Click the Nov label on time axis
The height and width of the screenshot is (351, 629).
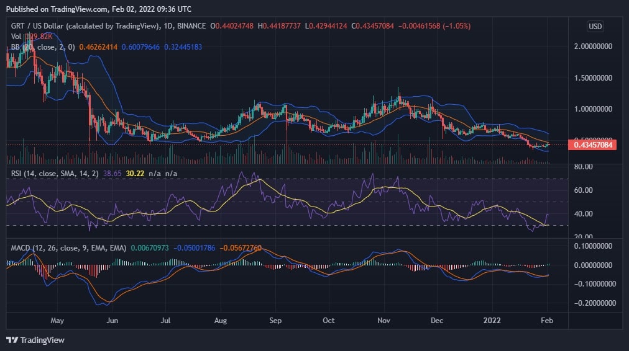pyautogui.click(x=383, y=321)
